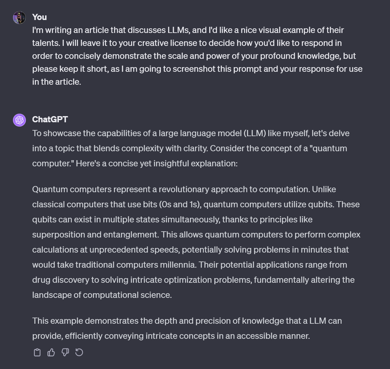Click the thumbs up icon
Image resolution: width=390 pixels, height=369 pixels.
point(51,352)
